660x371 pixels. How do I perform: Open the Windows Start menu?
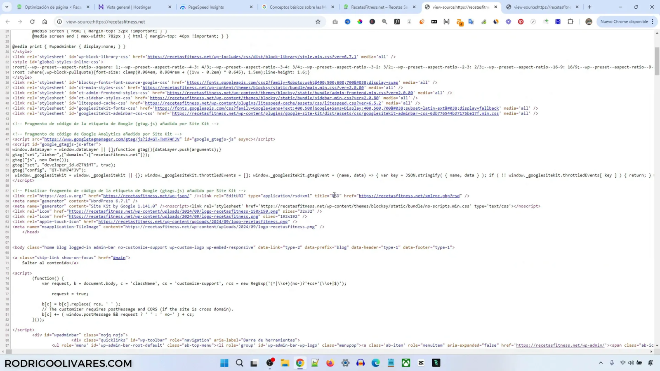click(x=224, y=363)
